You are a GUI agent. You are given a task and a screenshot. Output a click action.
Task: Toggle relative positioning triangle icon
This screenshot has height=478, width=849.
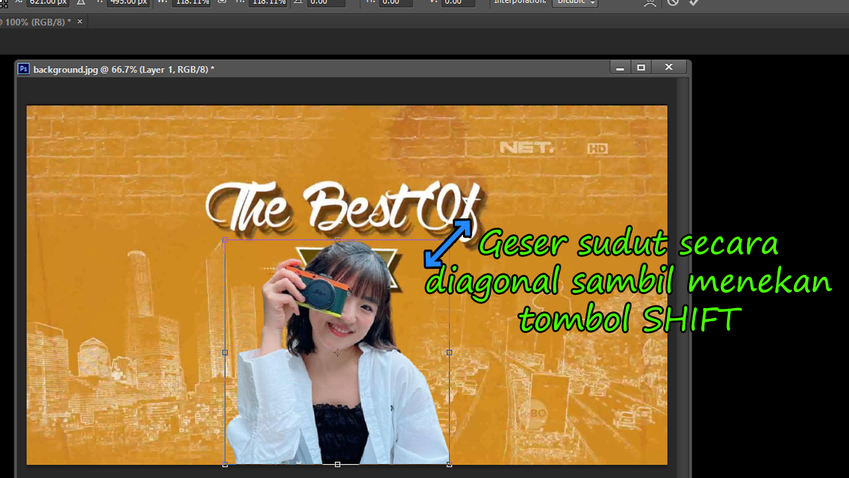(x=80, y=2)
